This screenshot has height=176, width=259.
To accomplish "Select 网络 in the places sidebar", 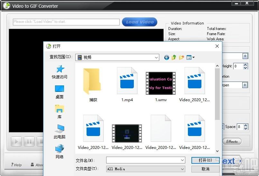I will (60, 152).
